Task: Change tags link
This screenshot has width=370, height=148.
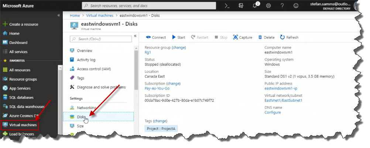Action: [160, 121]
